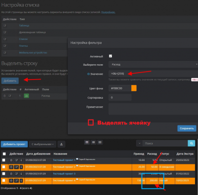Delete Тестовый проект 4 with trash icon

11,181
